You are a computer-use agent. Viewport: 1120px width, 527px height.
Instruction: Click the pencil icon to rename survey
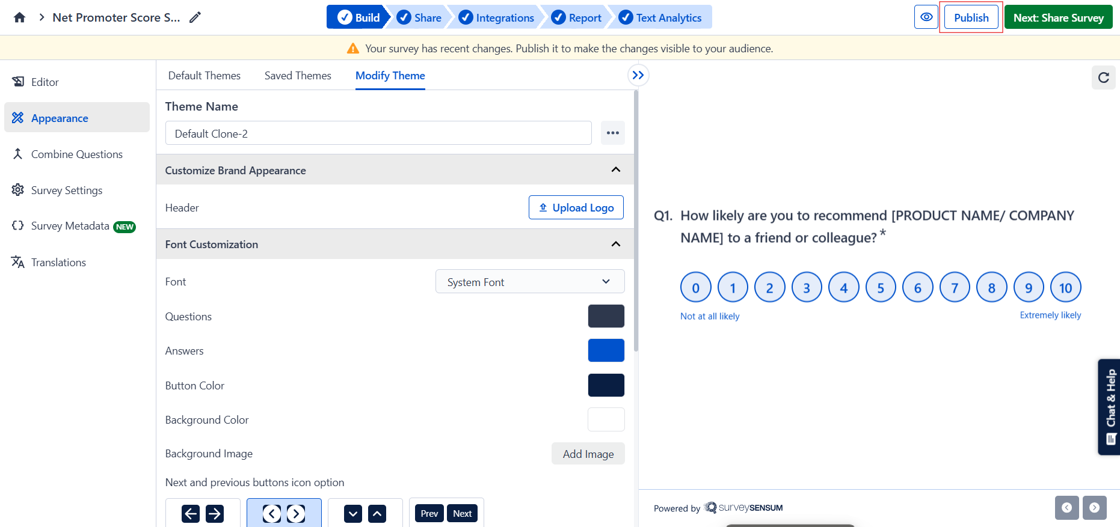(195, 17)
